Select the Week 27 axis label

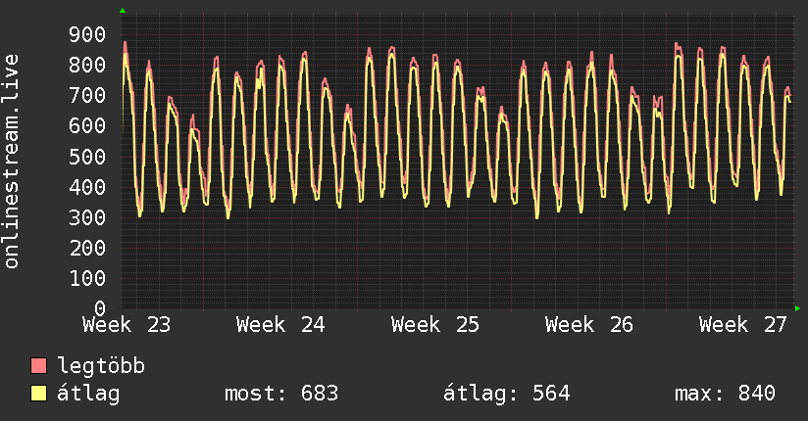[743, 325]
